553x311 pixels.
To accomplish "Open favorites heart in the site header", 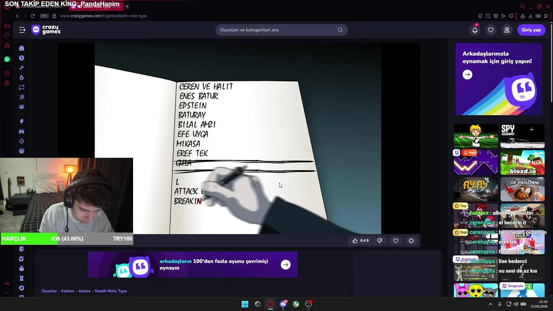I will [491, 30].
